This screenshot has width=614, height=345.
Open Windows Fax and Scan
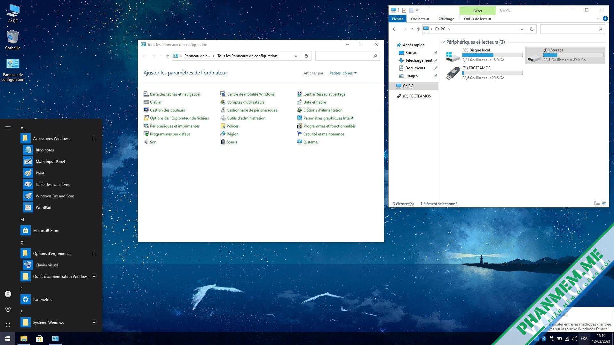point(55,196)
